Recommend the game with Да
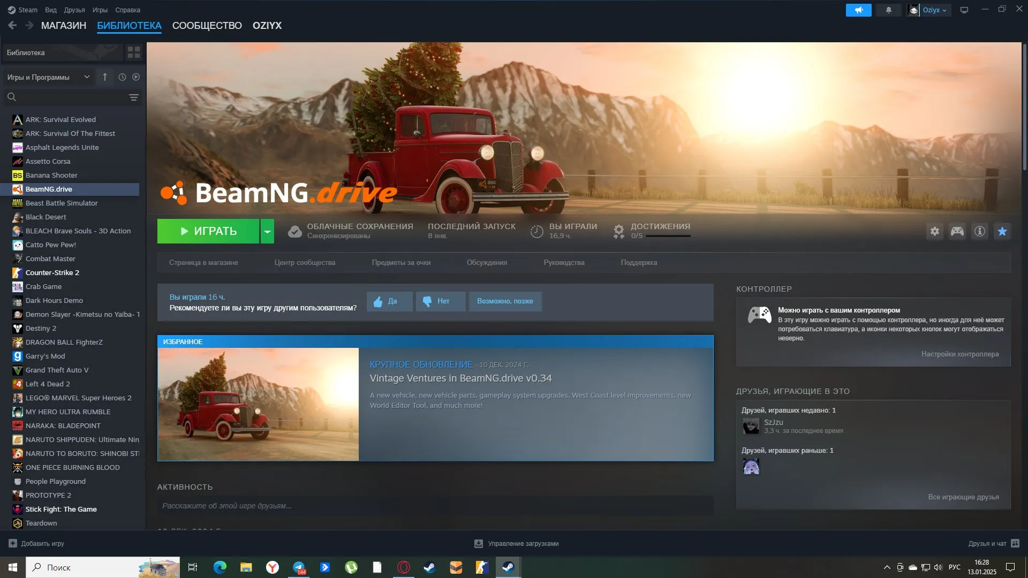The width and height of the screenshot is (1028, 578). click(x=389, y=301)
